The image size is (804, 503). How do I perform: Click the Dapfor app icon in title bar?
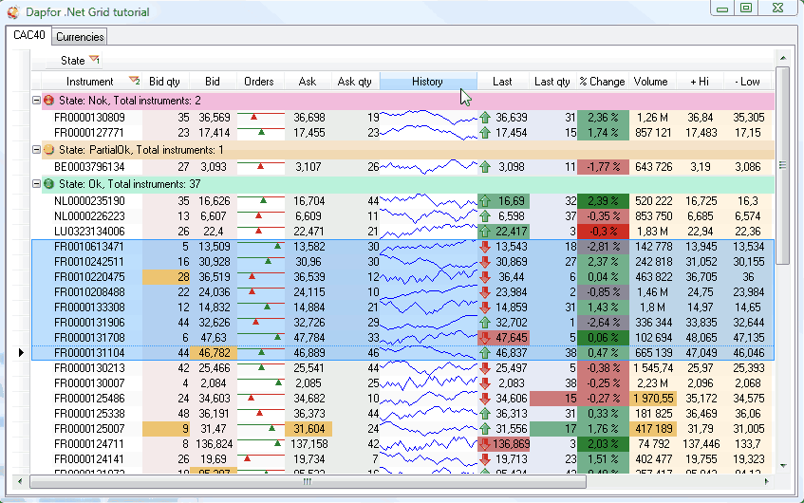point(13,11)
